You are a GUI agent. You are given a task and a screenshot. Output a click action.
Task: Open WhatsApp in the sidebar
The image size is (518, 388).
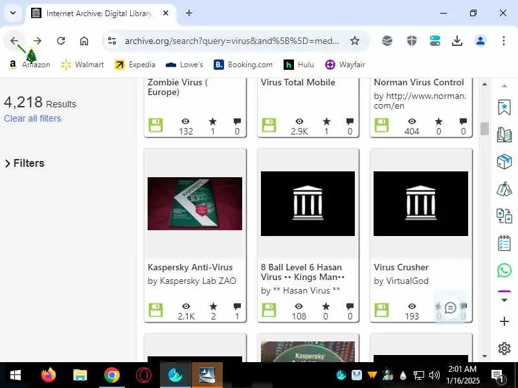(504, 270)
